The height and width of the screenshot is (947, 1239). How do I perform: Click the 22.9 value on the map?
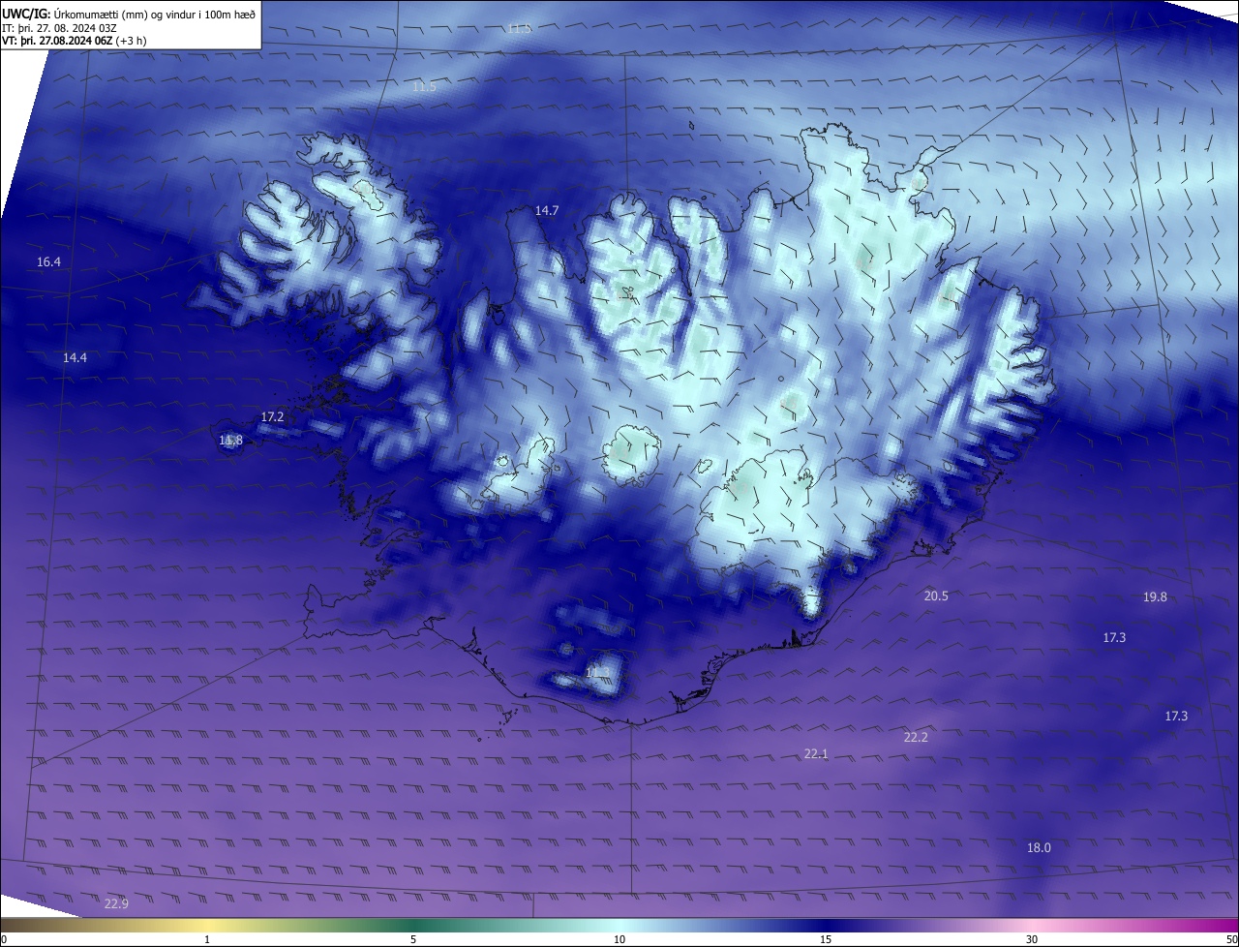(x=116, y=904)
